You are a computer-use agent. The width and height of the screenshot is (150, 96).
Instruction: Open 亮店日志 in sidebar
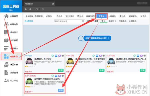11,32
